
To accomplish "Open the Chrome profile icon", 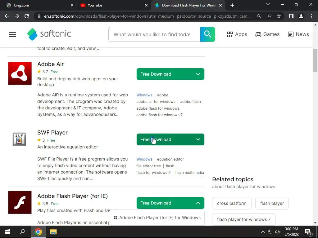I will point(301,16).
